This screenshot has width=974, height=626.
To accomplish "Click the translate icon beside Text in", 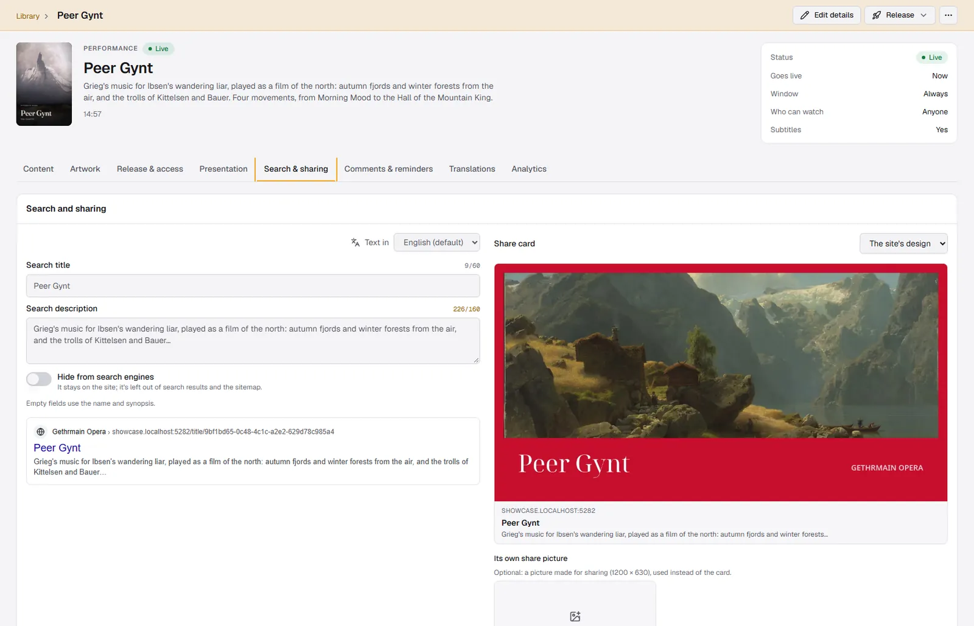I will 356,242.
